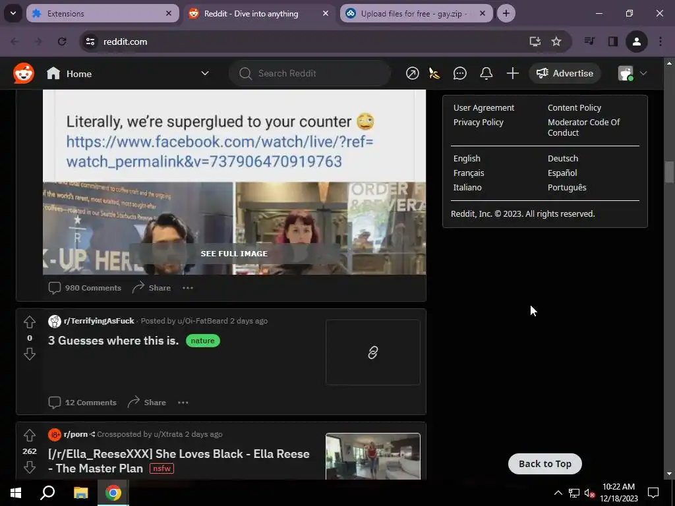Close the Extensions tab
Screen dimensions: 675x506
(169, 13)
